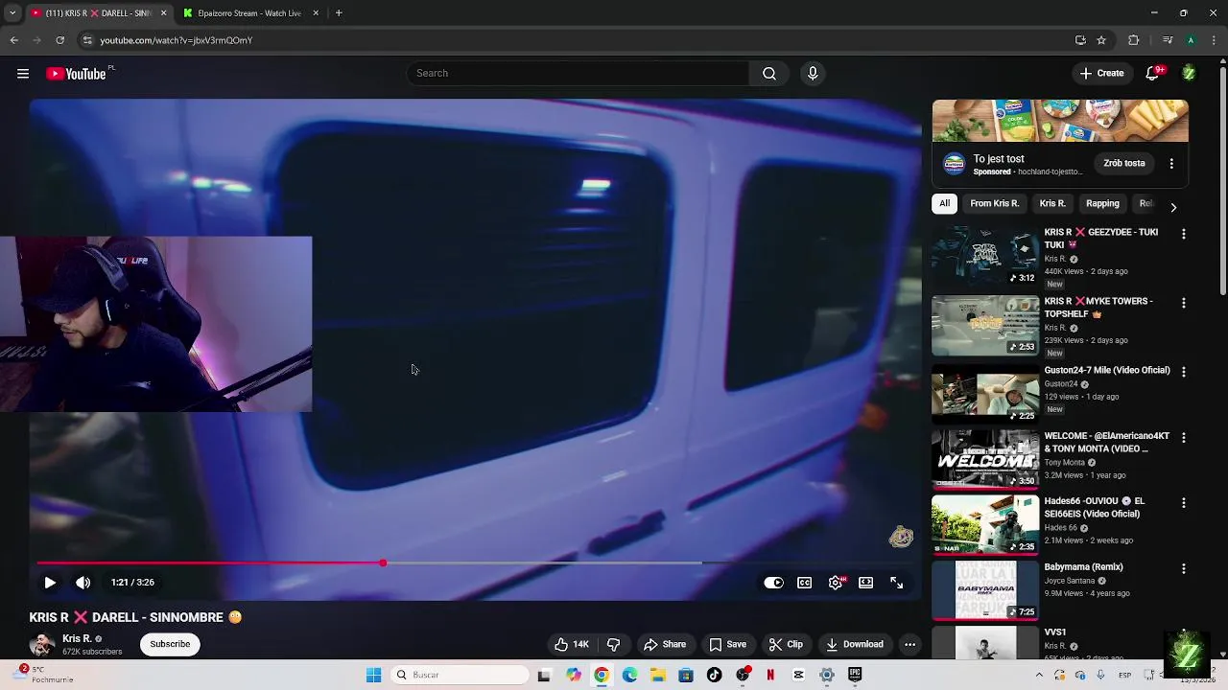Click the taskbar Buscar search box
Screen dimensions: 1228x690
click(x=460, y=676)
